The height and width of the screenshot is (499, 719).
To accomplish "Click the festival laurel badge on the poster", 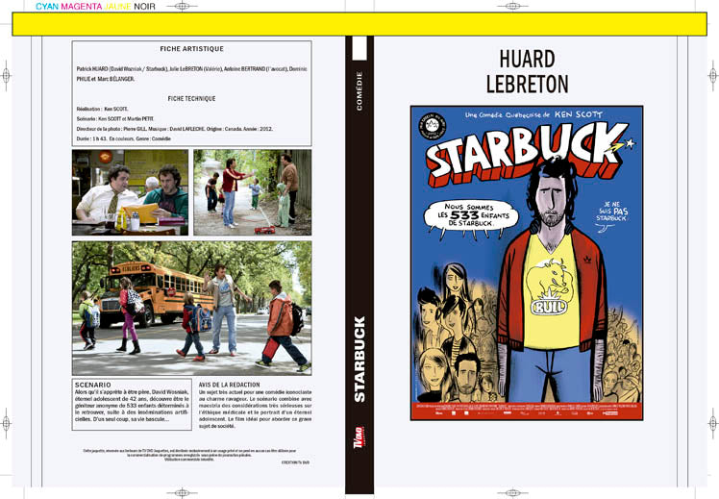I will coord(433,125).
